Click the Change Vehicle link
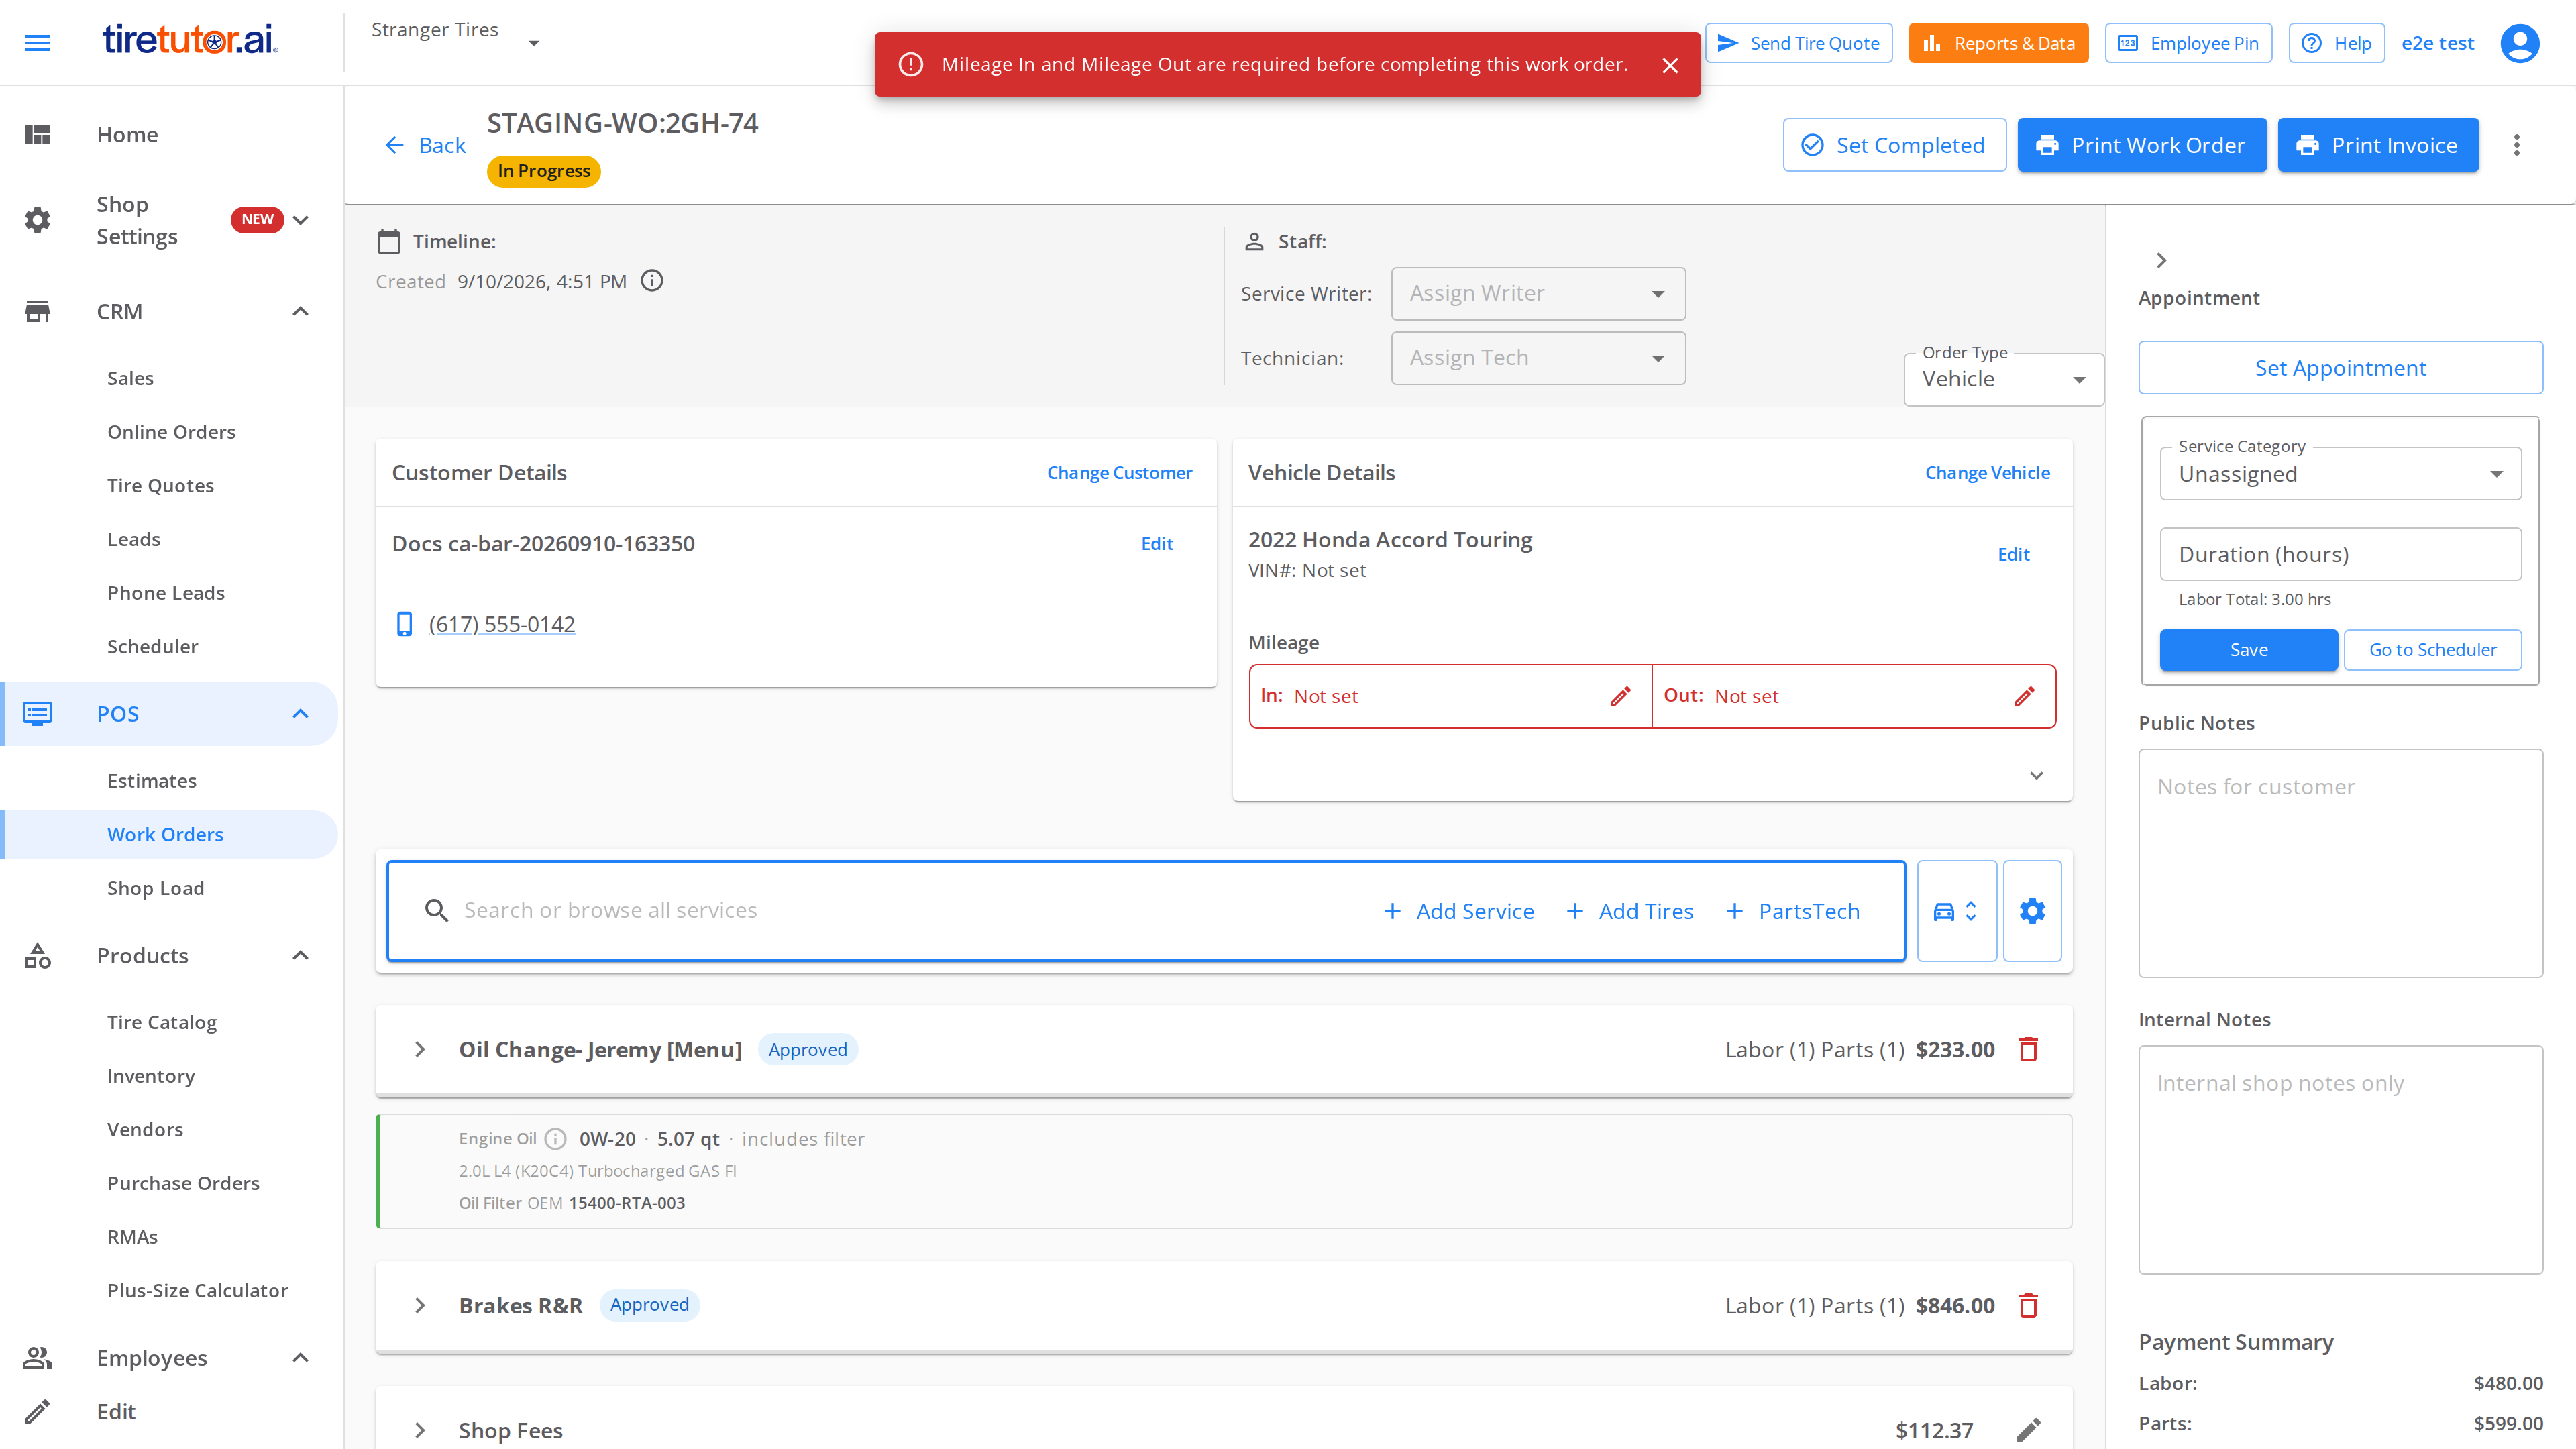Image resolution: width=2576 pixels, height=1449 pixels. pos(1987,473)
